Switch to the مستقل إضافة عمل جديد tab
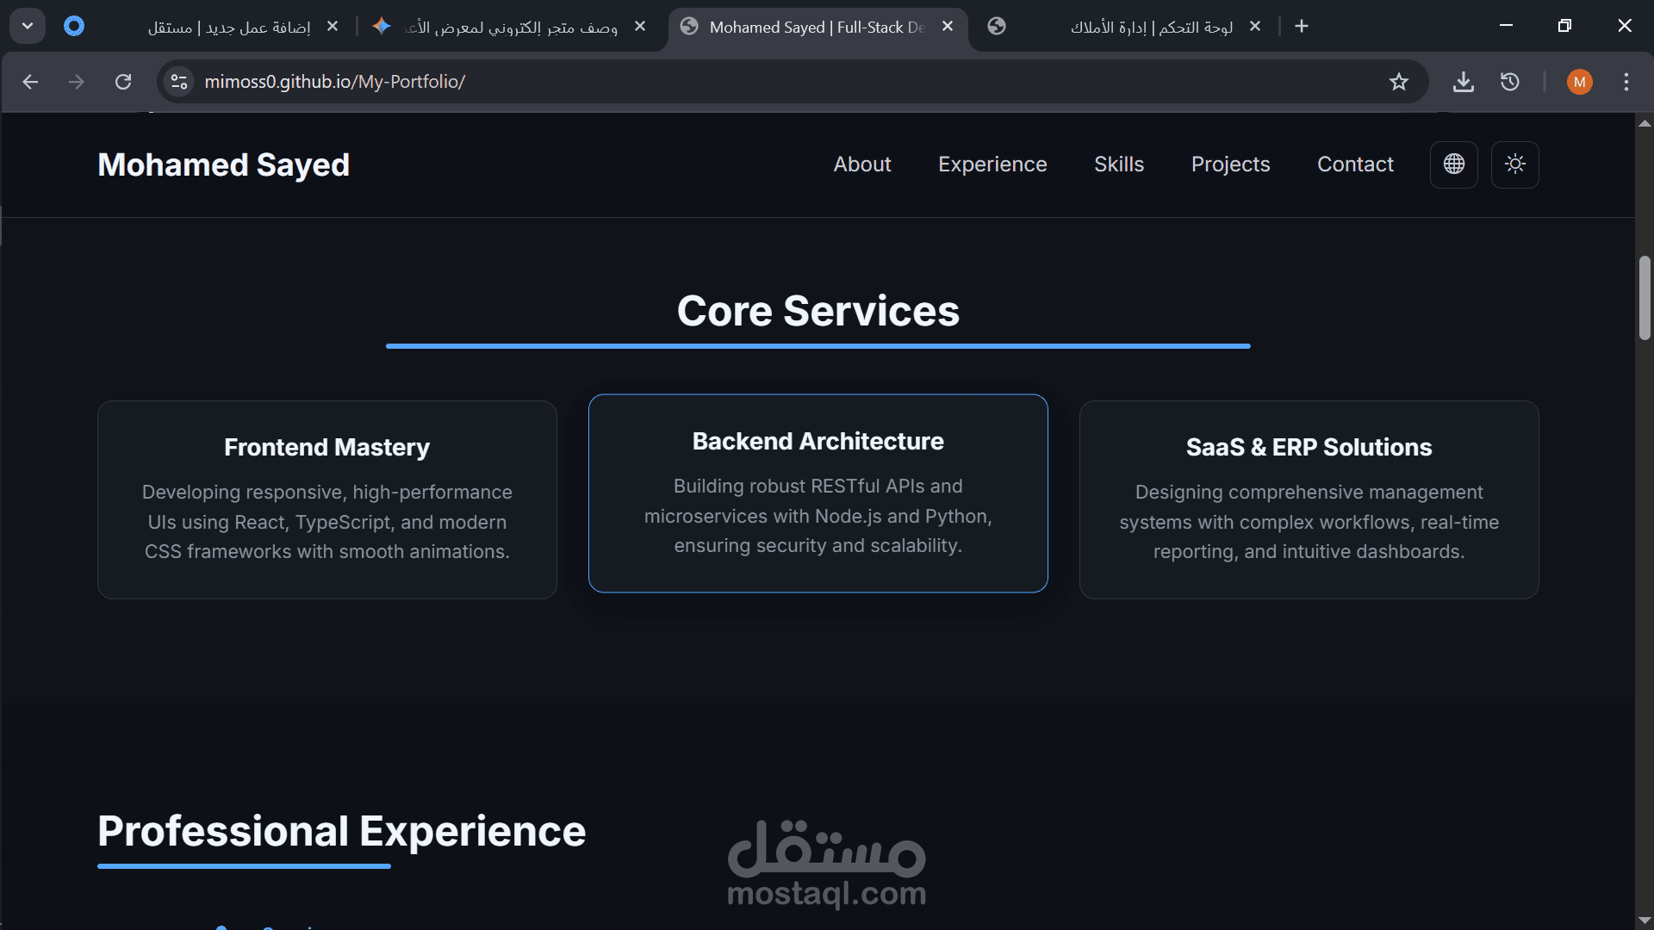 (228, 28)
